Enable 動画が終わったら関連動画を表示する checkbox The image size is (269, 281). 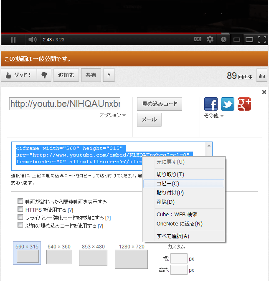point(20,201)
